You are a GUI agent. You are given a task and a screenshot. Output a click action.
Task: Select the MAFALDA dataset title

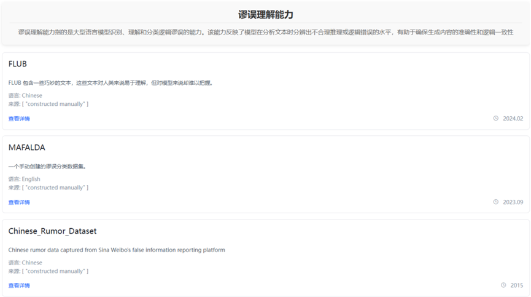point(26,148)
